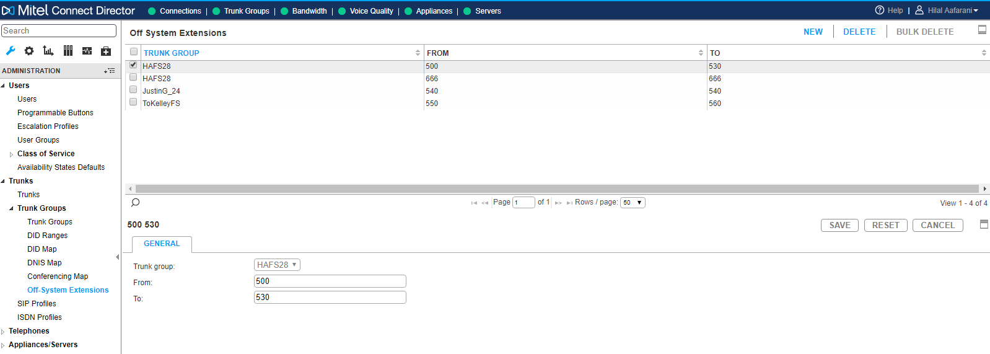
Task: Click NEW to add an extension range
Action: click(x=813, y=32)
